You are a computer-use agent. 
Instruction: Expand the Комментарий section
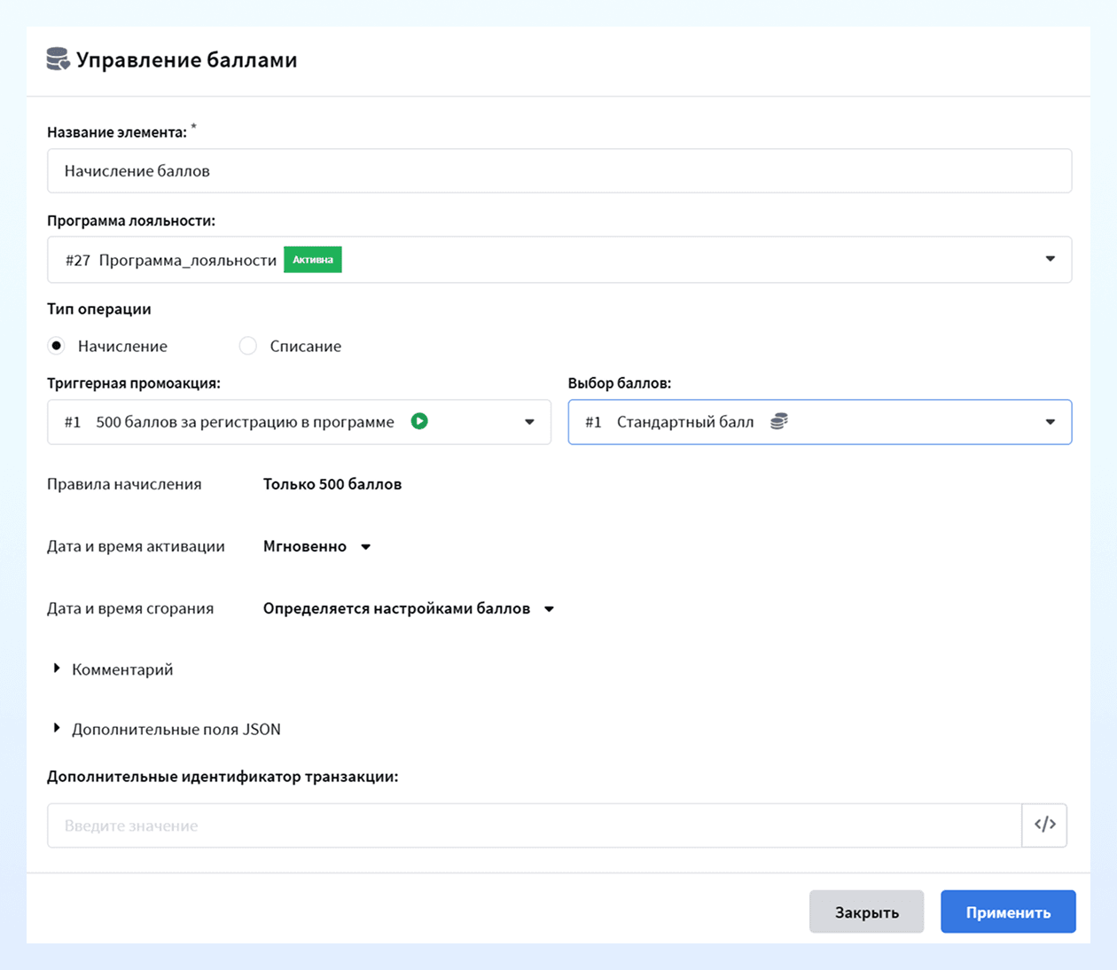click(113, 669)
